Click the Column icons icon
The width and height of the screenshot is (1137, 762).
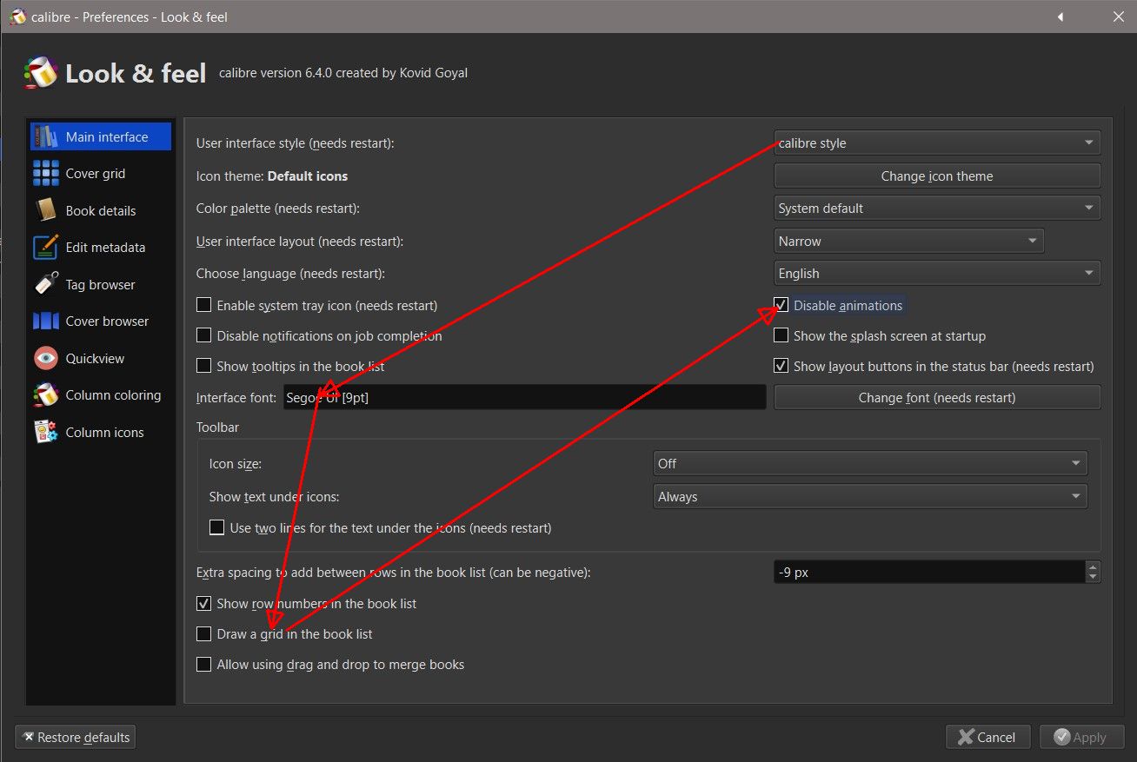(x=45, y=432)
